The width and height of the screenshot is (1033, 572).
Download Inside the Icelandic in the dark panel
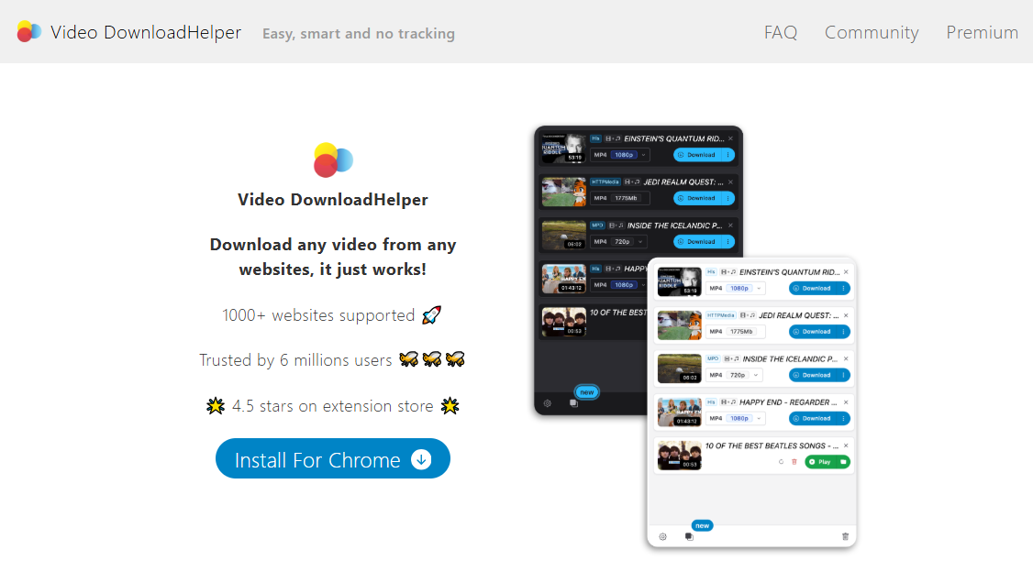tap(697, 242)
